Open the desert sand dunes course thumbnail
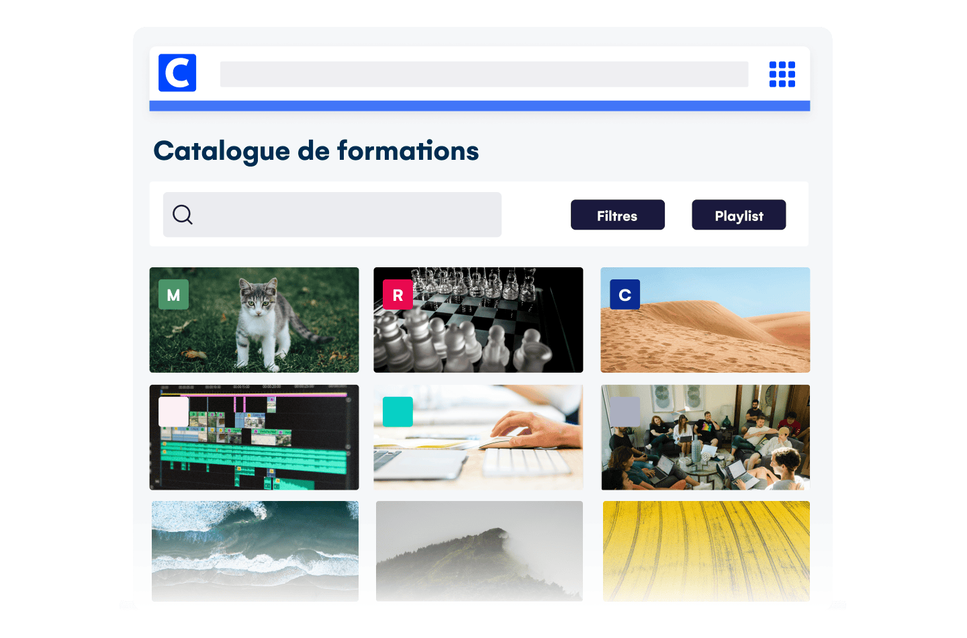Viewport: 967px width, 638px height. (x=705, y=320)
